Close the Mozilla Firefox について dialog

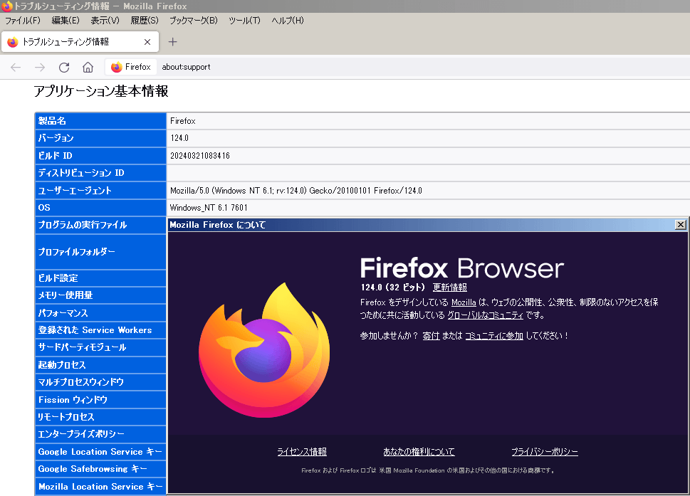(x=680, y=225)
